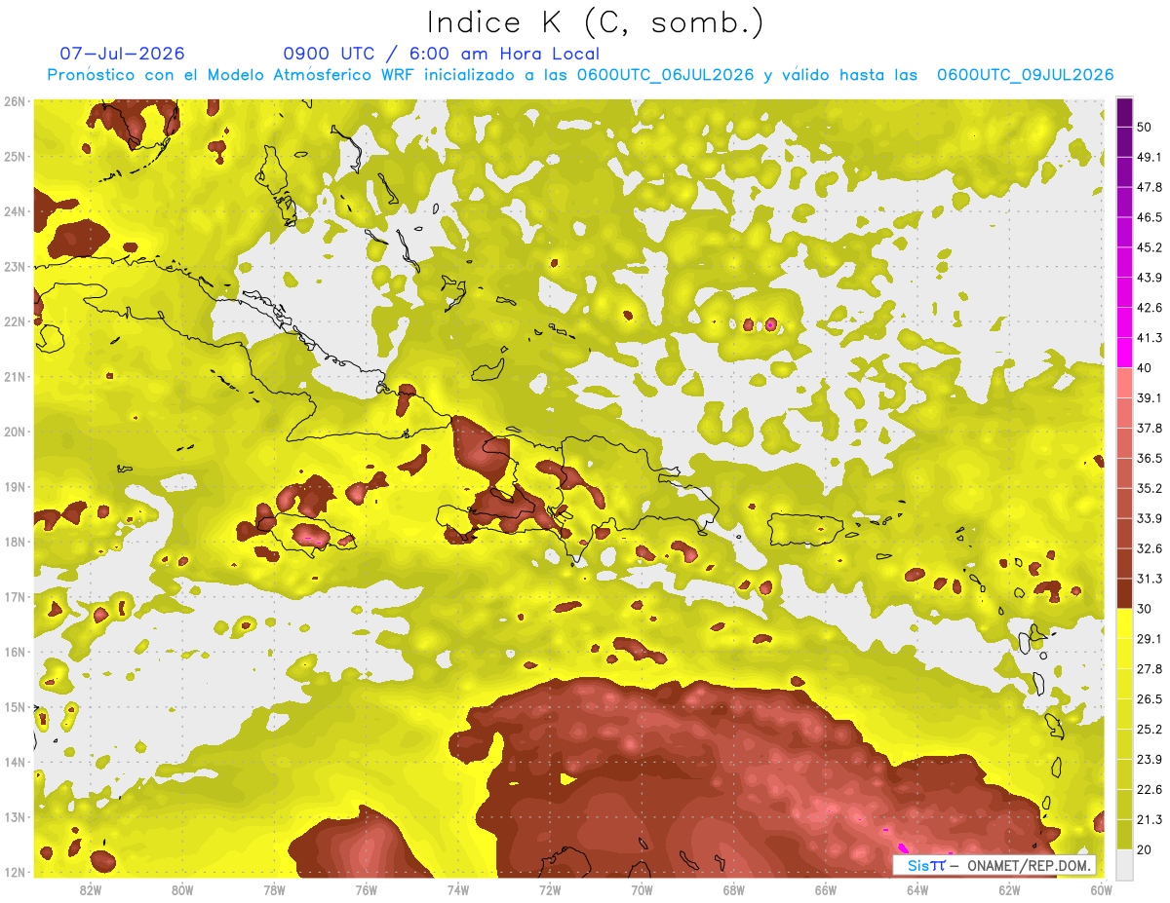Viewport: 1170px width, 903px height.
Task: Click the colorbar label "35.2"
Action: [1150, 489]
